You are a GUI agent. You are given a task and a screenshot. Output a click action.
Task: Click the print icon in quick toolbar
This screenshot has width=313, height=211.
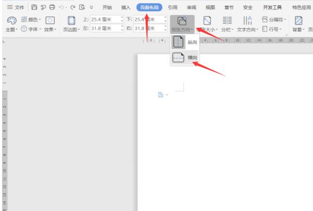pos(52,7)
